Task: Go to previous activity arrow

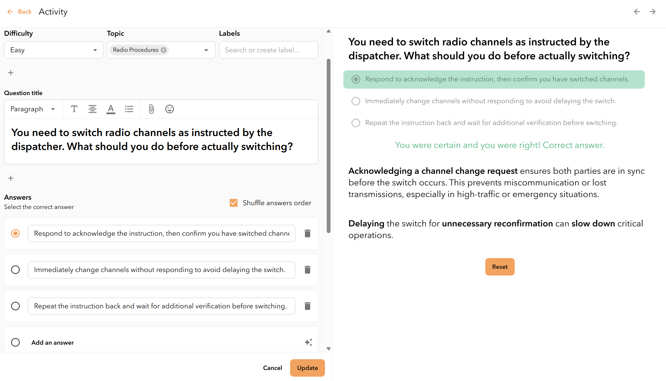Action: click(x=637, y=12)
